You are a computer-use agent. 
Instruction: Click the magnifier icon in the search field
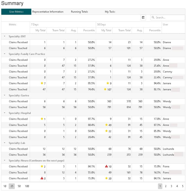[x=153, y=18]
